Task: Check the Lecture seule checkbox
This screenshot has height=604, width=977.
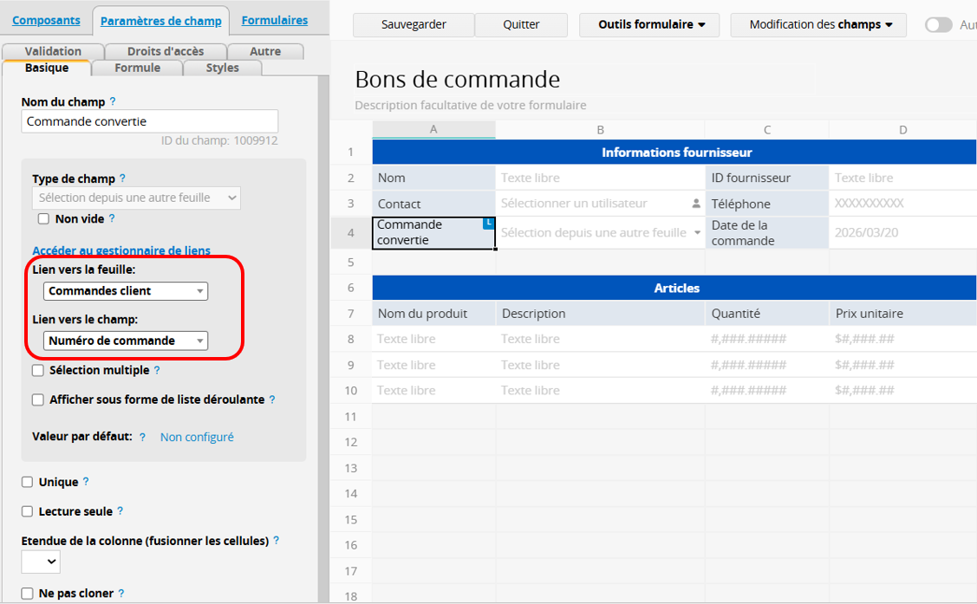Action: click(28, 511)
